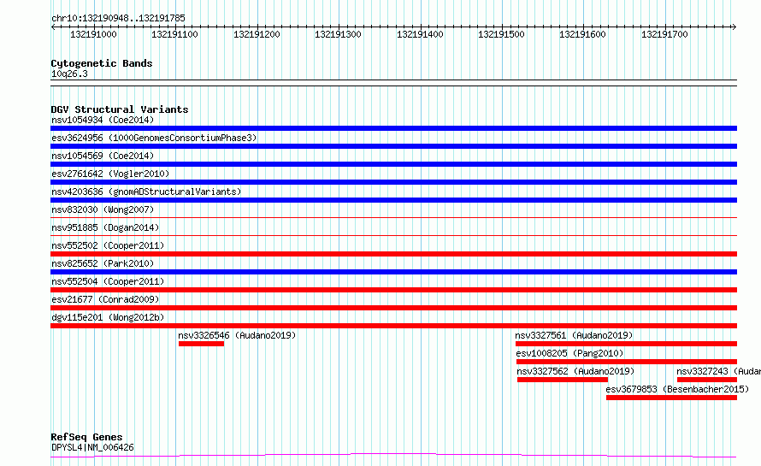Select nsv4203636 (gnomADStructuralVariants) label

pos(146,192)
